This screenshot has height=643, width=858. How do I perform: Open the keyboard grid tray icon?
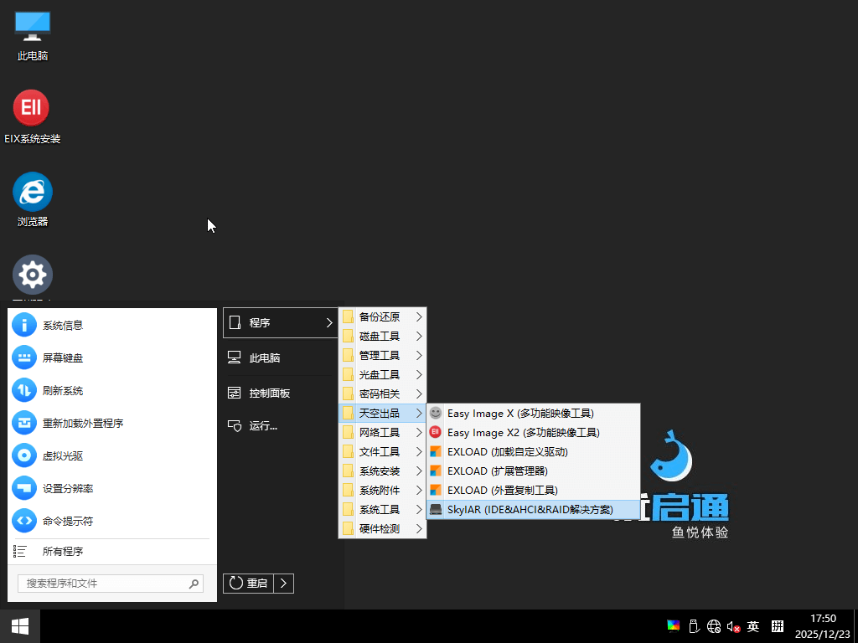pos(778,626)
